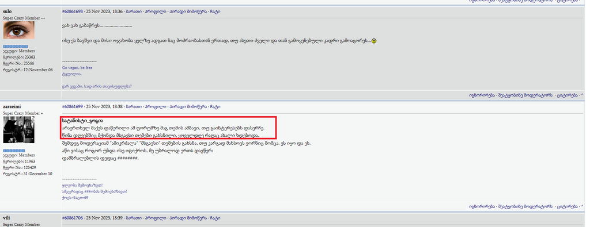Viewport: 590px width, 227px height.
Task: Open zarzeimi's black-and-white avatar image
Action: click(19, 129)
